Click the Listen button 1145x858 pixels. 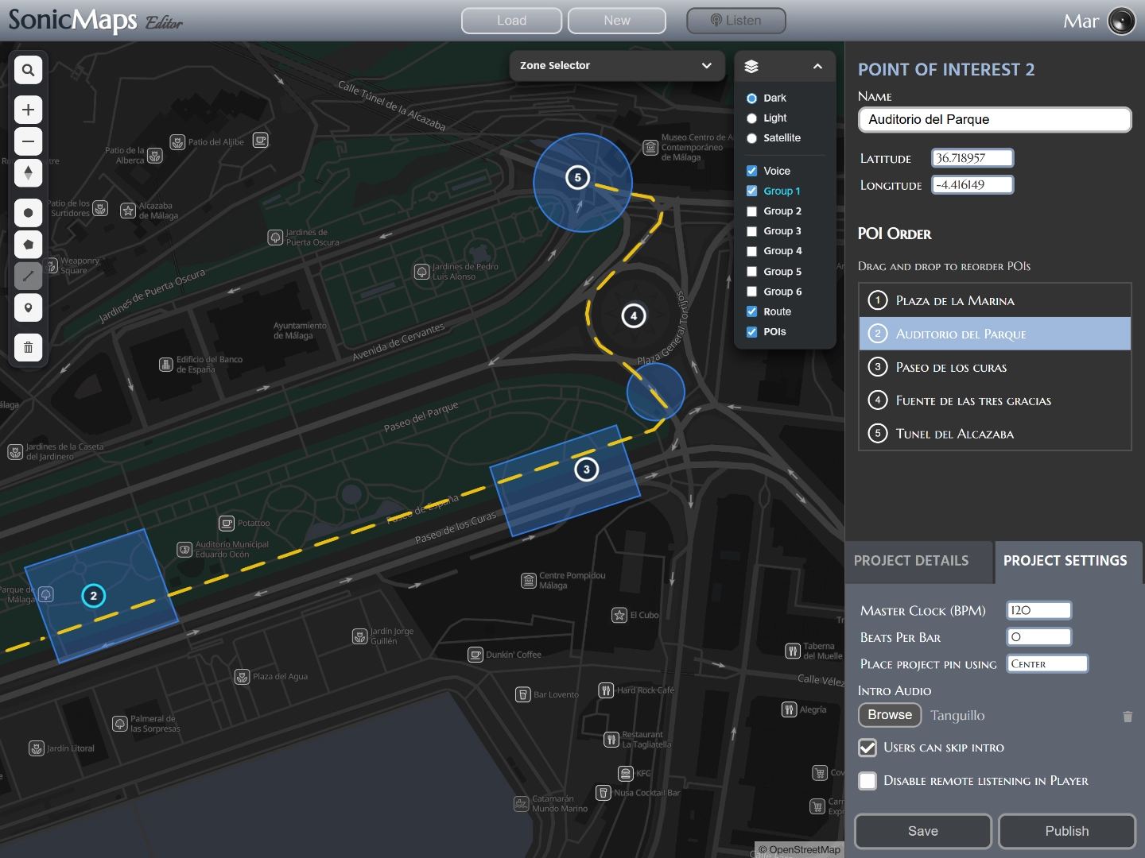click(736, 21)
